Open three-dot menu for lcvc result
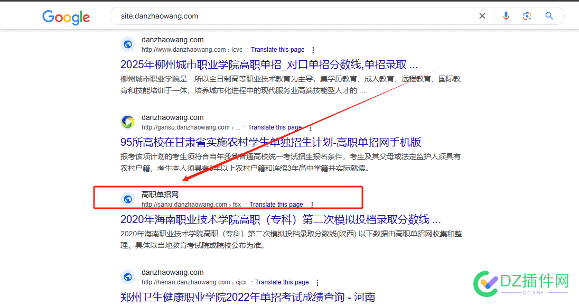 [313, 50]
